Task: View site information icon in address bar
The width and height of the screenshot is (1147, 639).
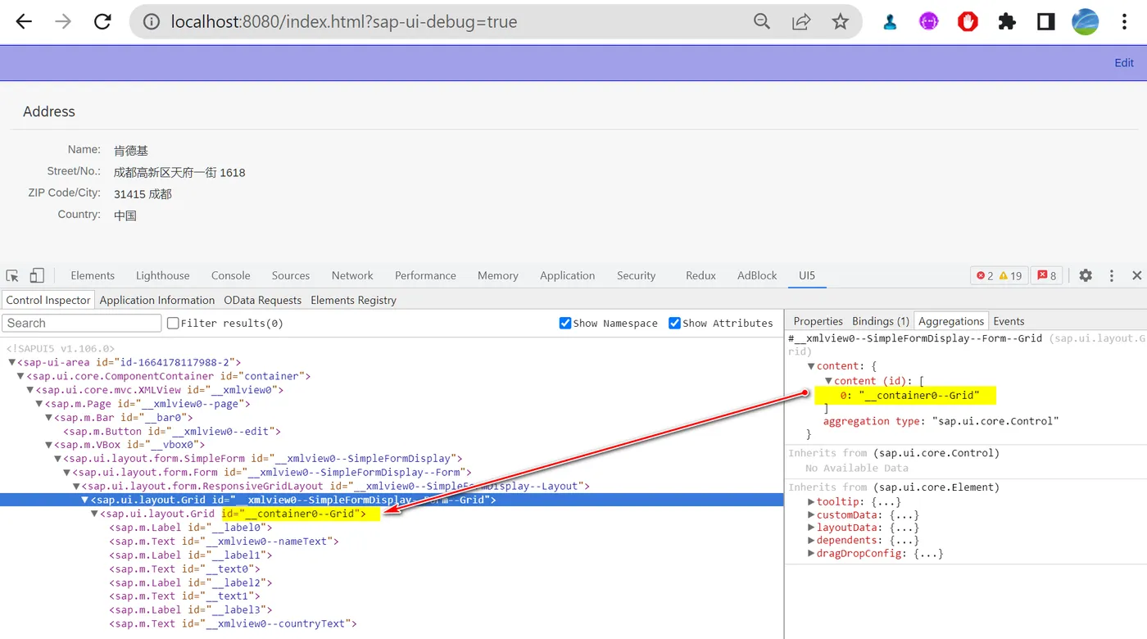Action: coord(152,22)
